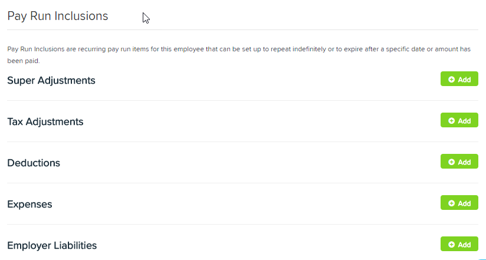
Task: Select the Expenses section heading
Action: click(29, 205)
